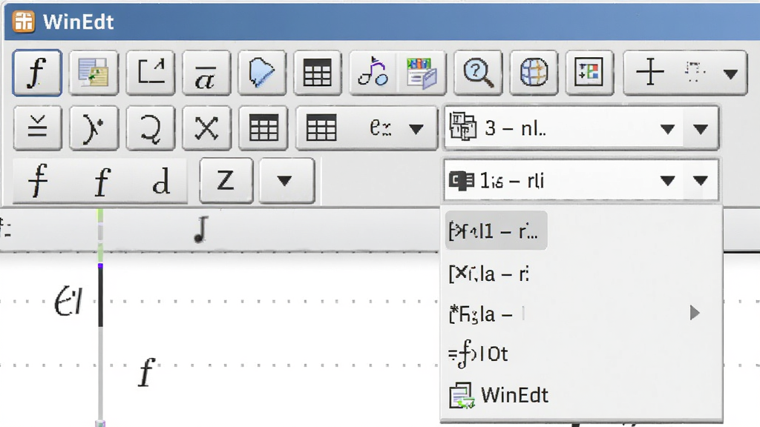Open the ex dropdown arrow

pyautogui.click(x=416, y=129)
